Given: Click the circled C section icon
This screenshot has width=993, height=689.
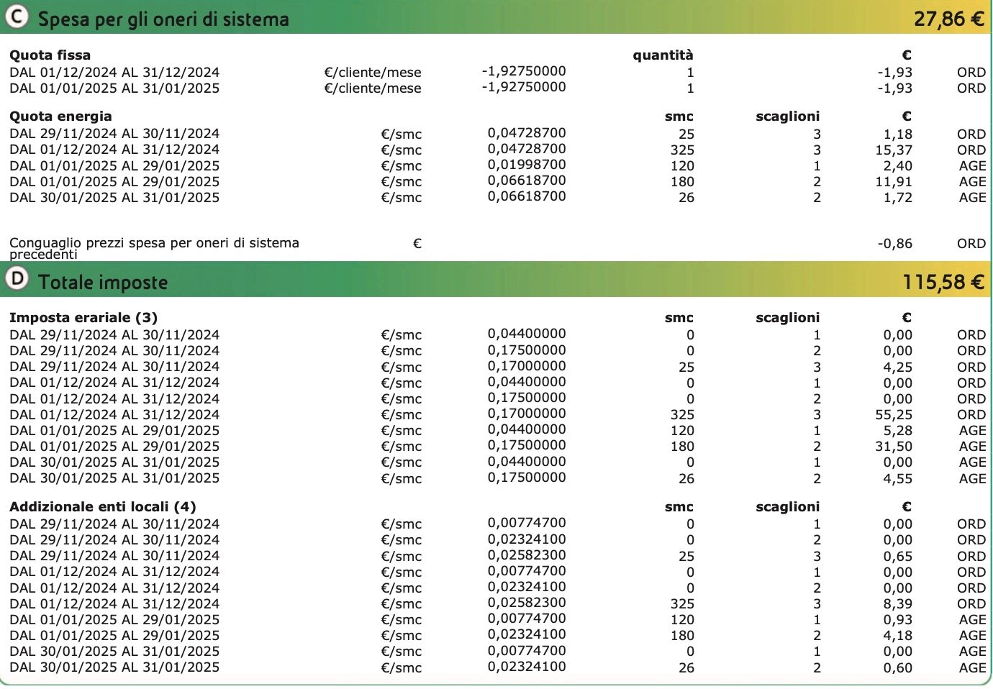Looking at the screenshot, I should (16, 17).
